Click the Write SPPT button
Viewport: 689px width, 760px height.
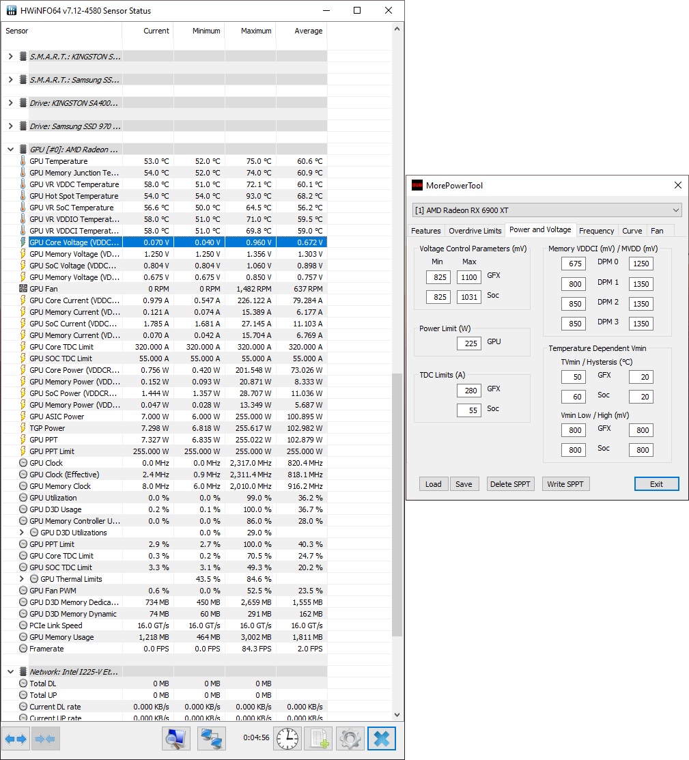565,484
